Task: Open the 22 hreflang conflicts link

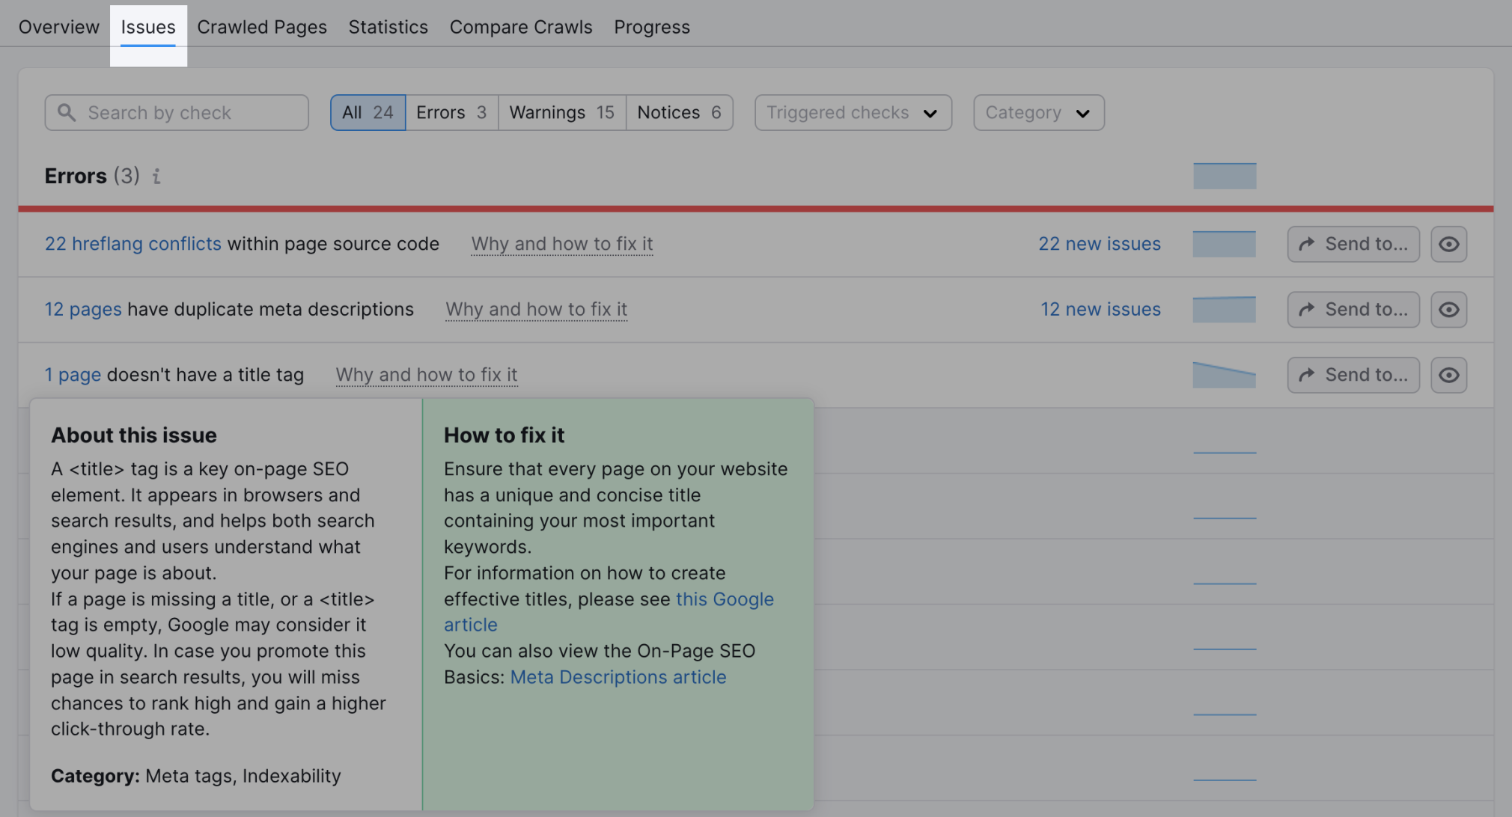Action: (133, 244)
